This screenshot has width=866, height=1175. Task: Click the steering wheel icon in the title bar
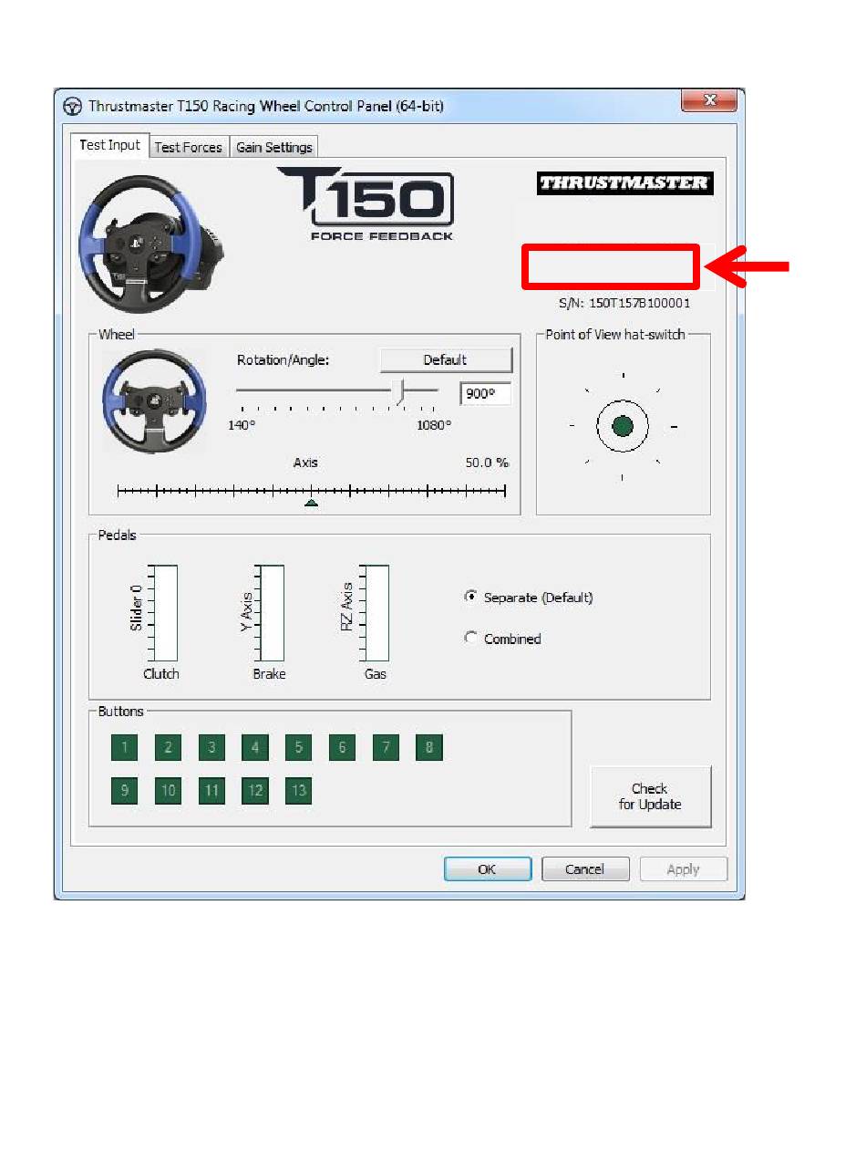point(72,106)
